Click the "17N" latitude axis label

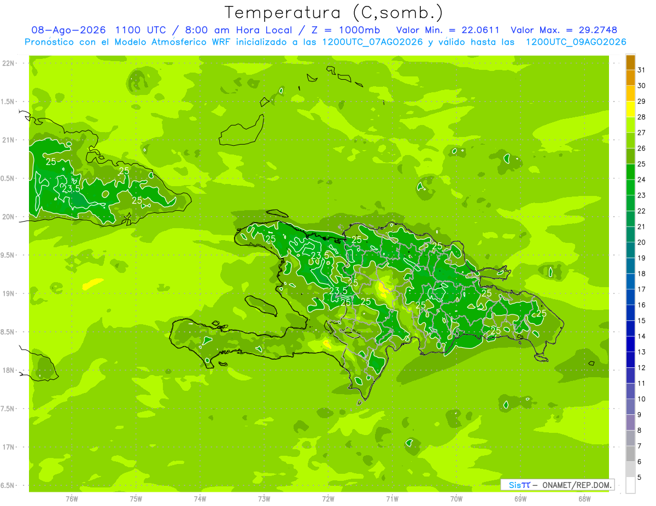tap(9, 447)
